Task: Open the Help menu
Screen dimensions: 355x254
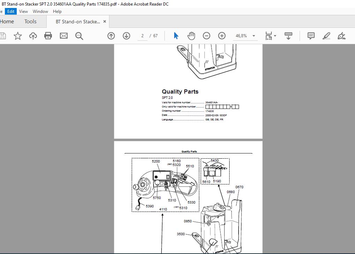Action: [x=57, y=11]
